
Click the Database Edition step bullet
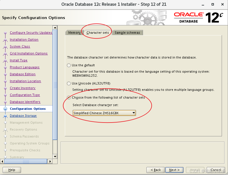[5, 74]
